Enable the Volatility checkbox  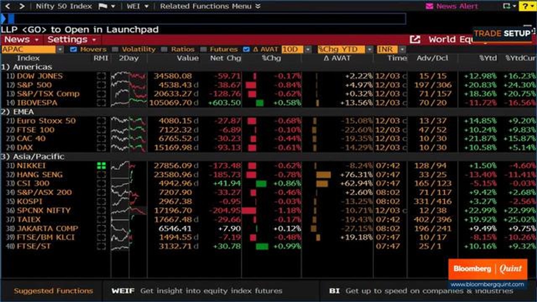point(115,49)
